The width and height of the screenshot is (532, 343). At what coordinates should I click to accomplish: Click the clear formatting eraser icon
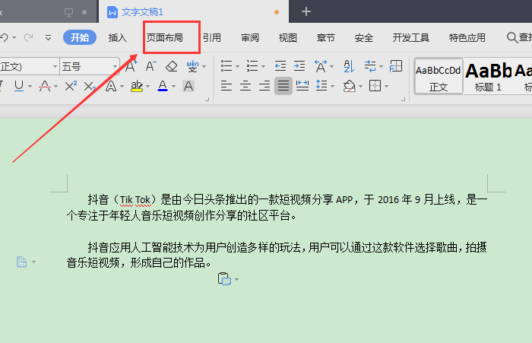(172, 66)
